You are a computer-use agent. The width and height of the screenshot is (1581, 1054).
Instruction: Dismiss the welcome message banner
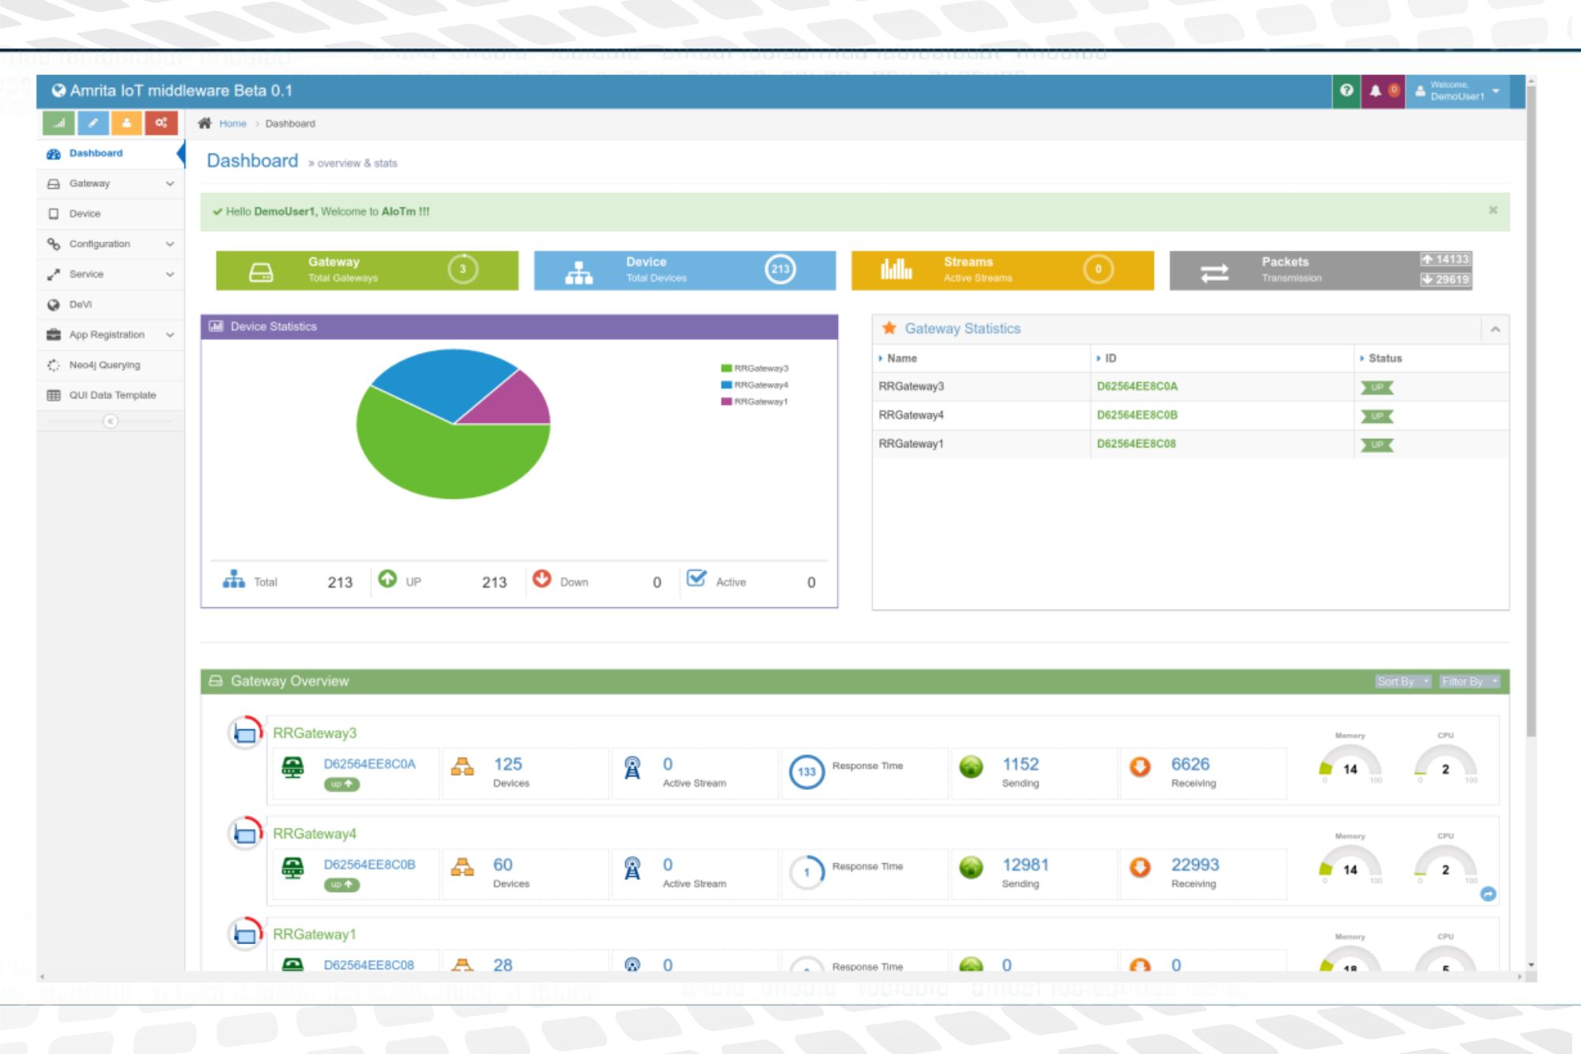[1492, 210]
